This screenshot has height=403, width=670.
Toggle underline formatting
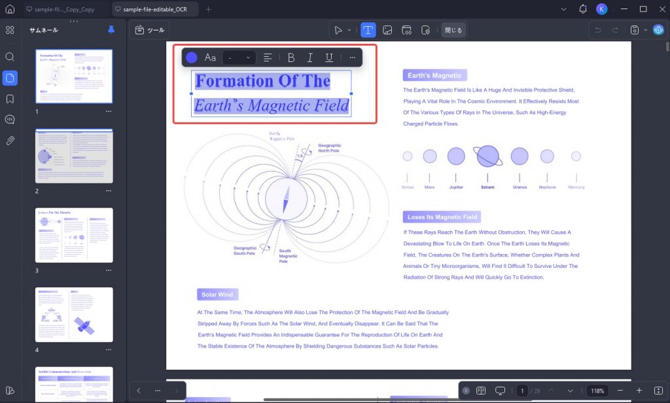329,57
